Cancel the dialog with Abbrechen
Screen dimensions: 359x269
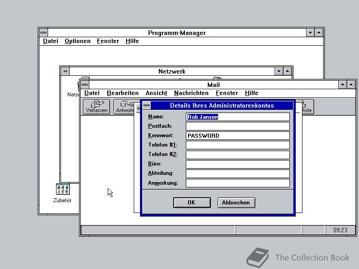pyautogui.click(x=236, y=202)
